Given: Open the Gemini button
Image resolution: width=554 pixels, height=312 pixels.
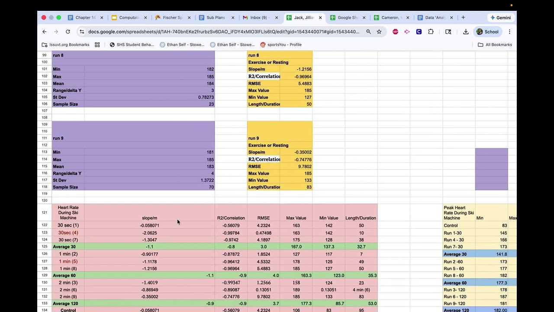Looking at the screenshot, I should coord(500,18).
